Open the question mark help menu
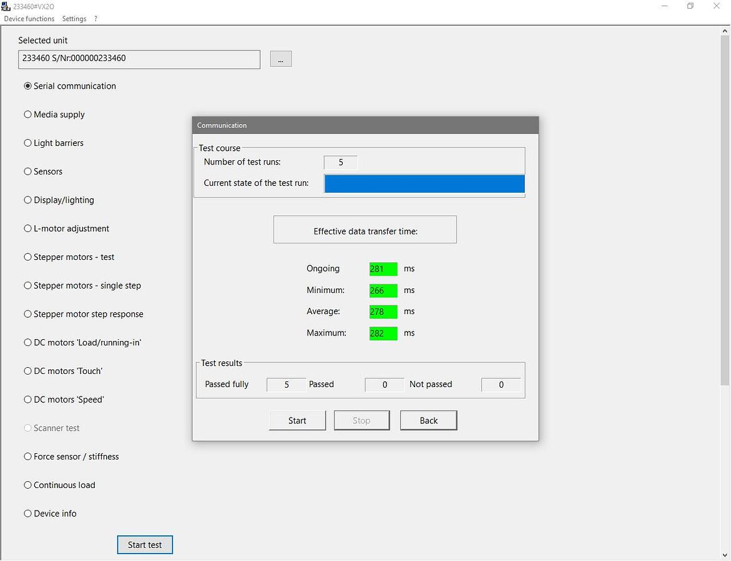Image resolution: width=731 pixels, height=561 pixels. coord(96,19)
